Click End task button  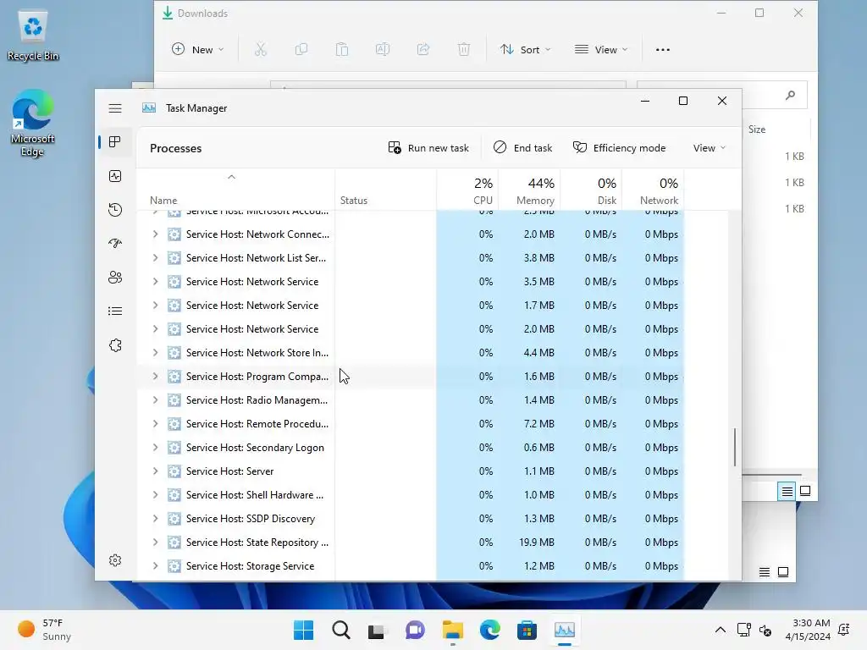pos(522,148)
